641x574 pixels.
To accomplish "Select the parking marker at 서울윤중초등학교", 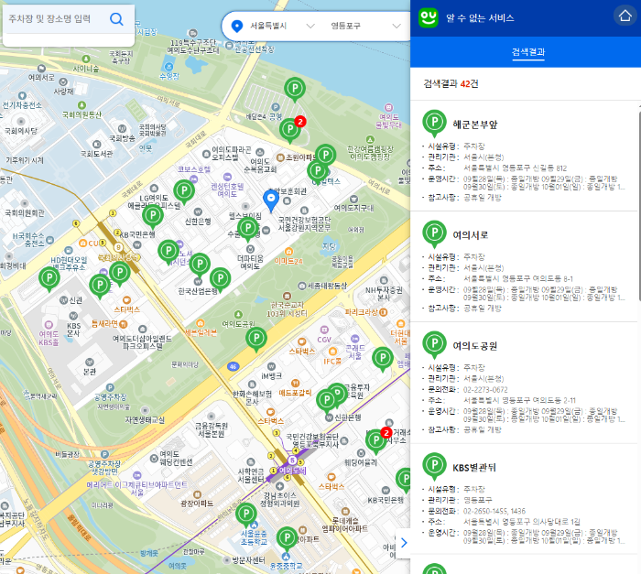I will pos(246,514).
